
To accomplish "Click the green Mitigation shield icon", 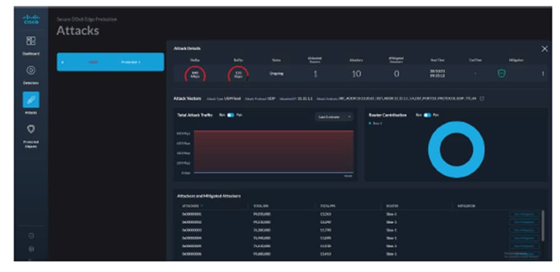I will [x=502, y=73].
